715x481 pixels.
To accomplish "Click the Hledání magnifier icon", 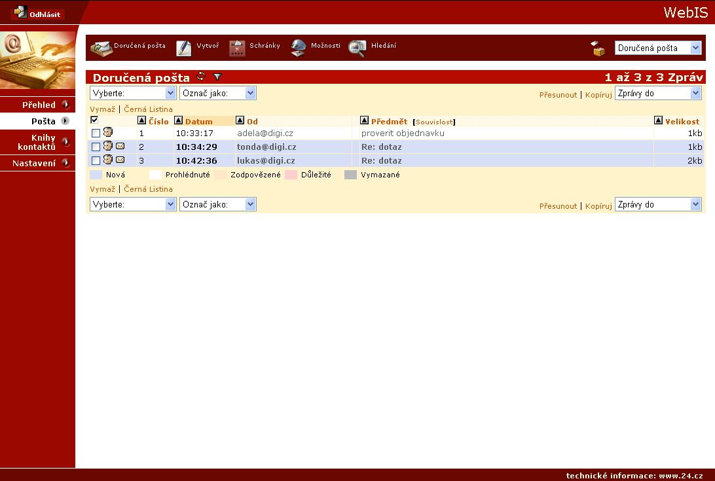I will coord(357,48).
